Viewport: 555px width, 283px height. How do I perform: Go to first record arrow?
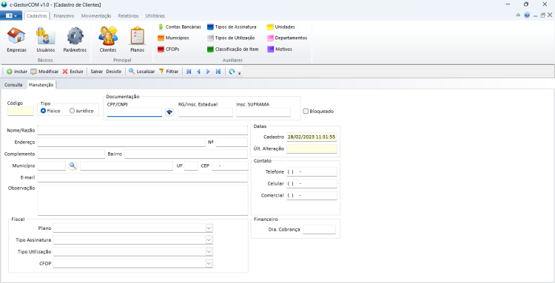[189, 72]
